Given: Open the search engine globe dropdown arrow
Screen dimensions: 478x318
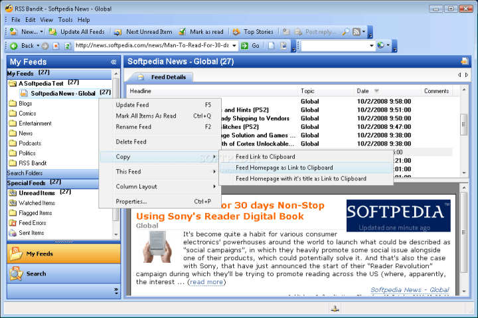Looking at the screenshot, I should pyautogui.click(x=388, y=45).
